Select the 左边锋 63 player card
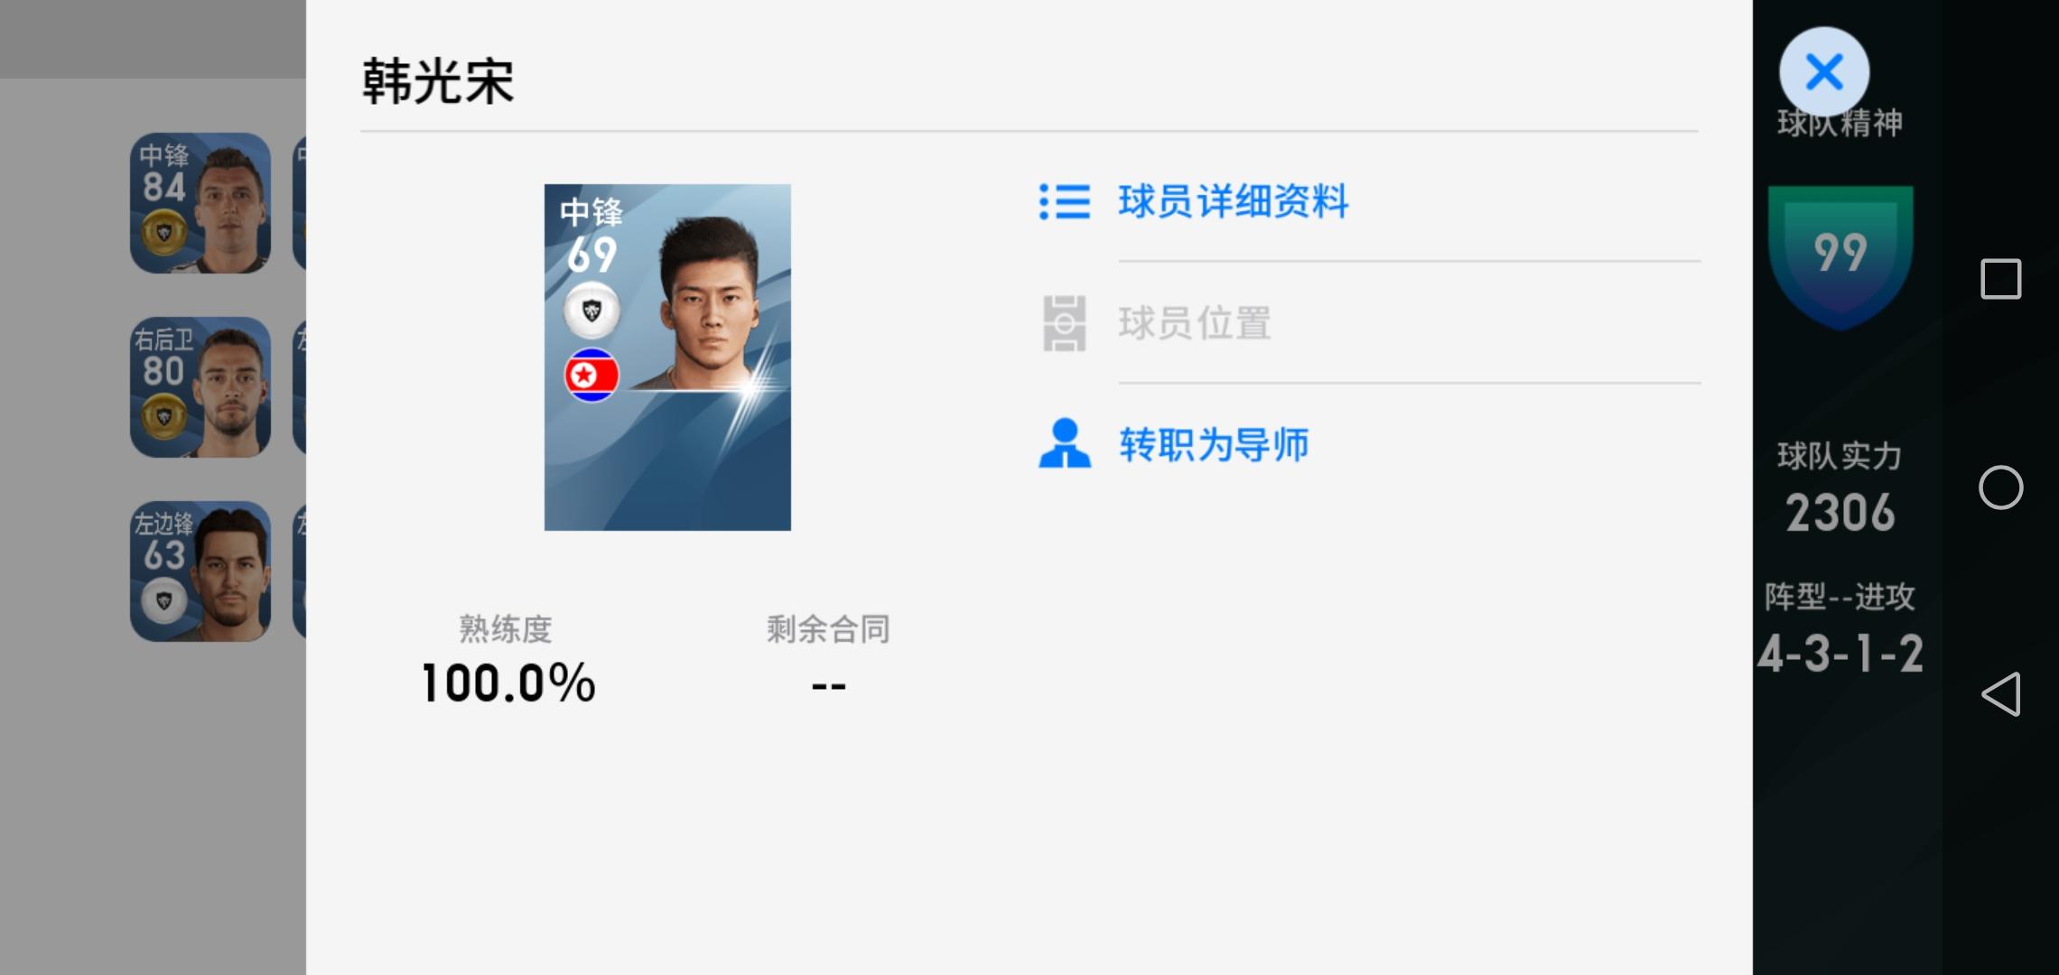 (200, 571)
